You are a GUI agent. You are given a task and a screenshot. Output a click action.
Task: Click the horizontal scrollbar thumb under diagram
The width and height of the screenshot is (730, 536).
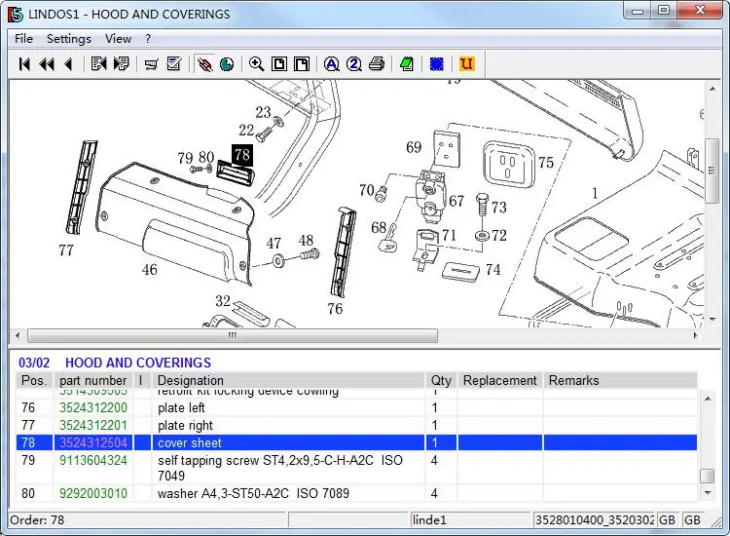coord(232,335)
